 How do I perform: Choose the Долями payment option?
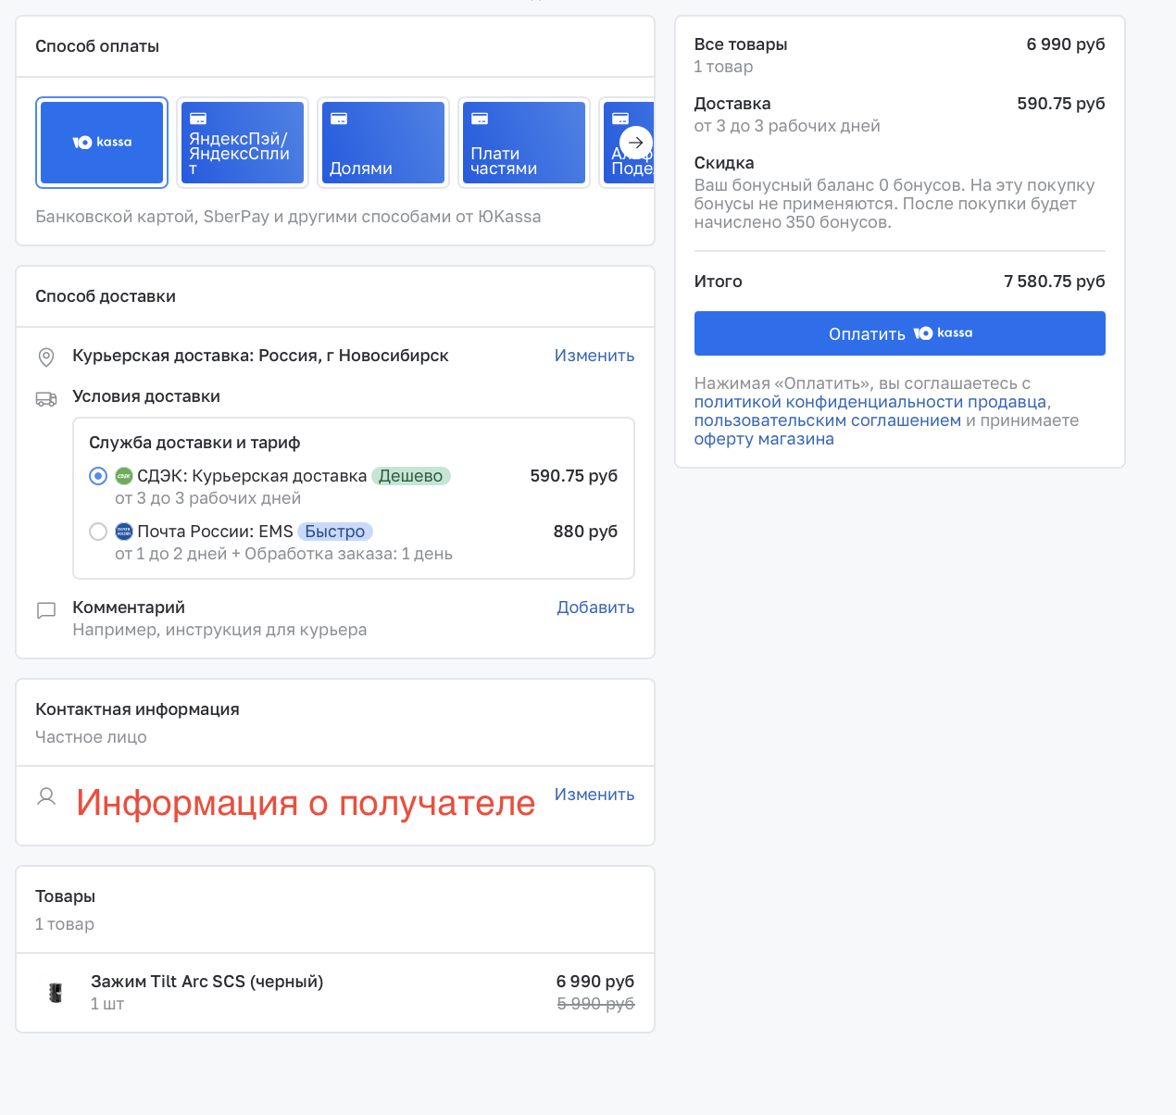click(x=383, y=143)
